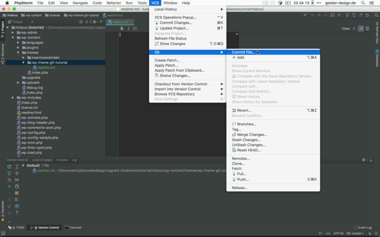Screen dimensions: 380x237
Task: Choose Add in Git submenu
Action: tap(273, 57)
